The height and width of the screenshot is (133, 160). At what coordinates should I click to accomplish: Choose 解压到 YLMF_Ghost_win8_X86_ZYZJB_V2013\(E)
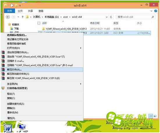click(42, 78)
